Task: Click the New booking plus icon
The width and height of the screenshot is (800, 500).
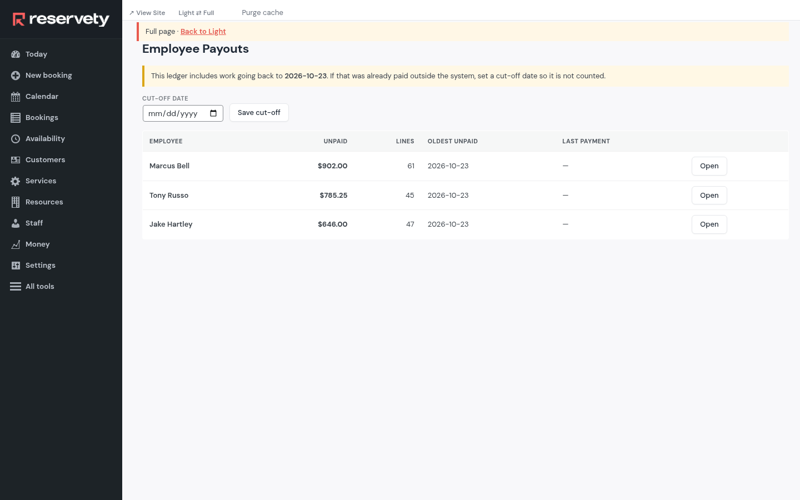Action: (16, 76)
